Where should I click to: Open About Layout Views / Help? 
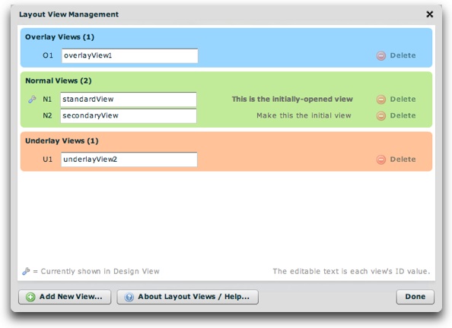188,297
